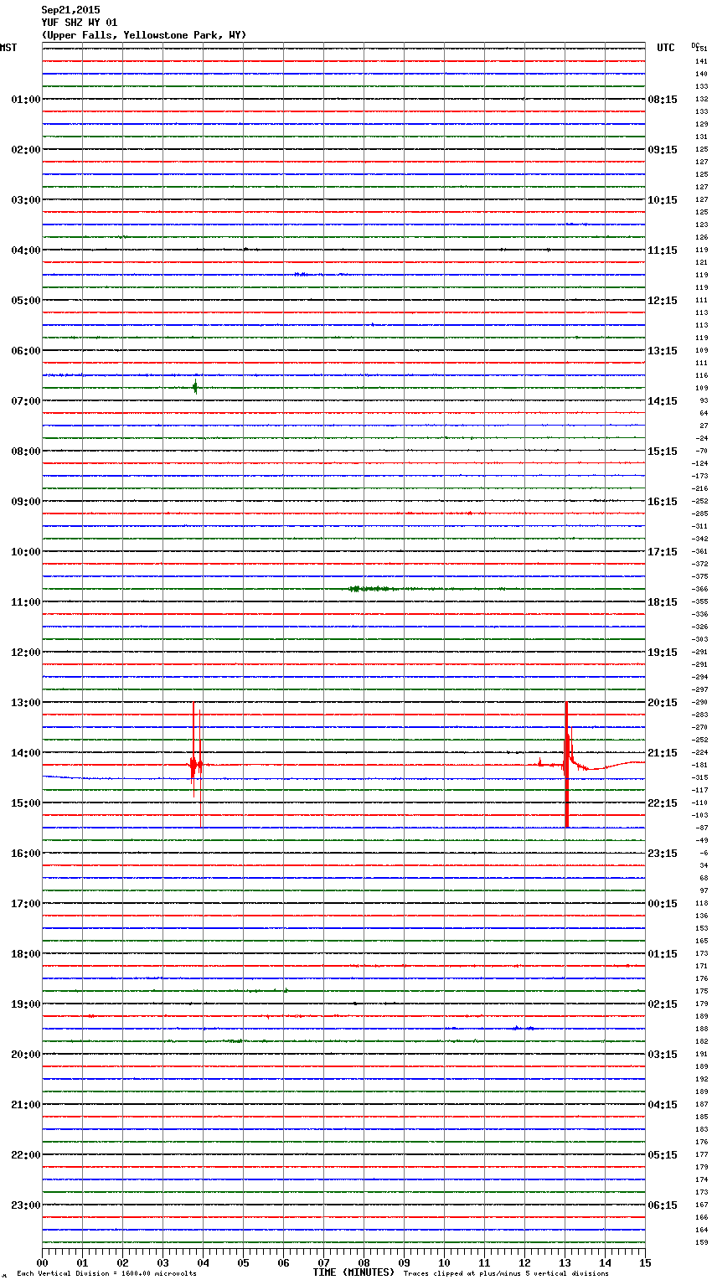Select minute tick 13 on the bottom axis

pos(565,1263)
